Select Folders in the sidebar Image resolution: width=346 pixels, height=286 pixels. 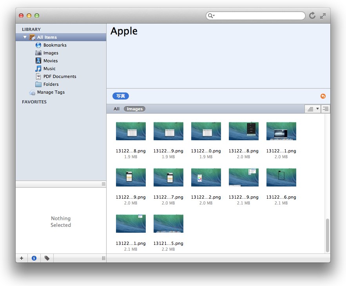point(51,84)
